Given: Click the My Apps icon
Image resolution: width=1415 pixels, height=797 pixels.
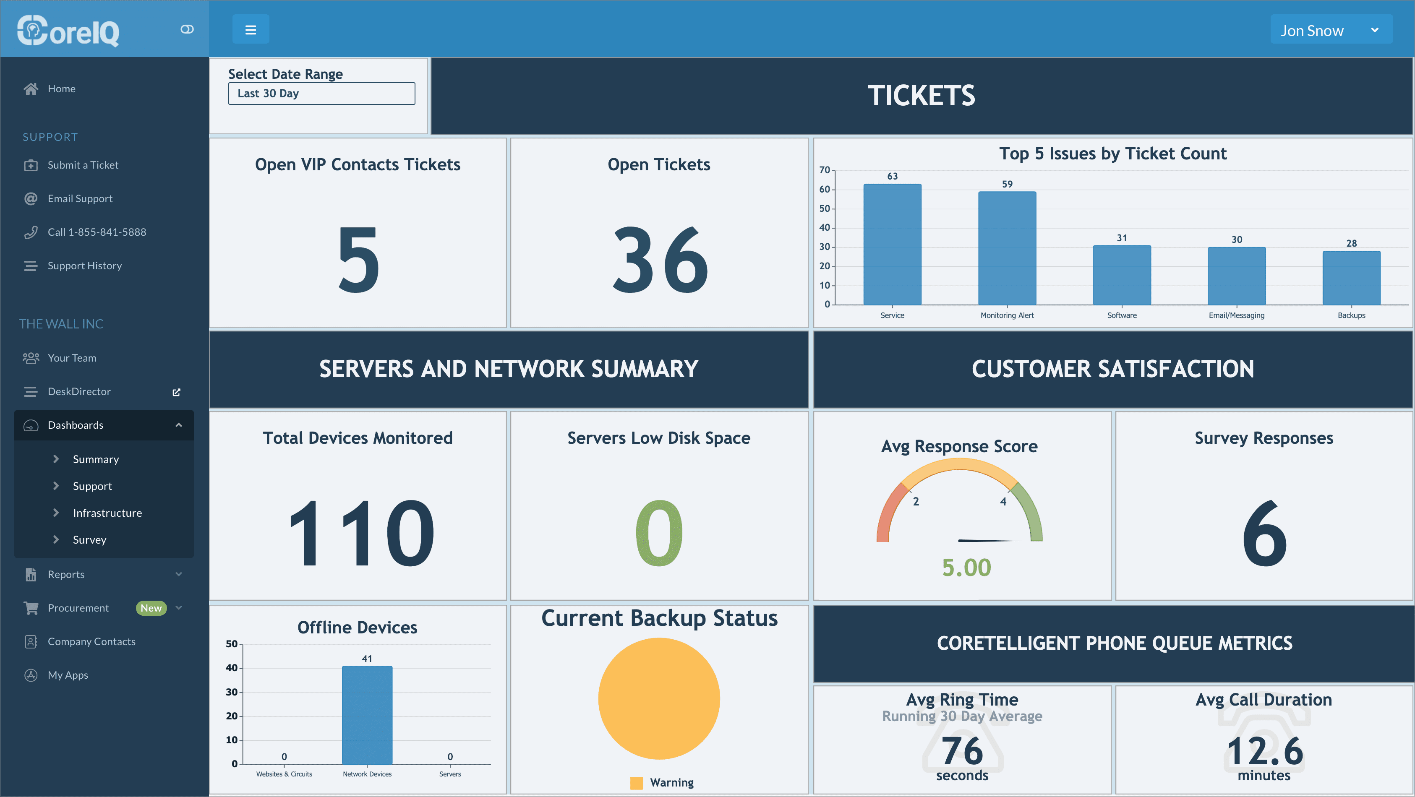Looking at the screenshot, I should (31, 675).
